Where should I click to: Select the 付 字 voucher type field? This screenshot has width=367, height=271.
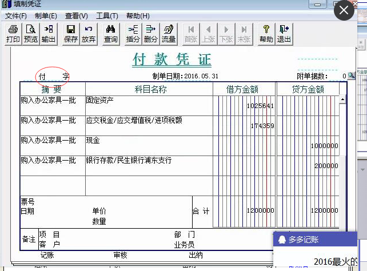click(53, 76)
